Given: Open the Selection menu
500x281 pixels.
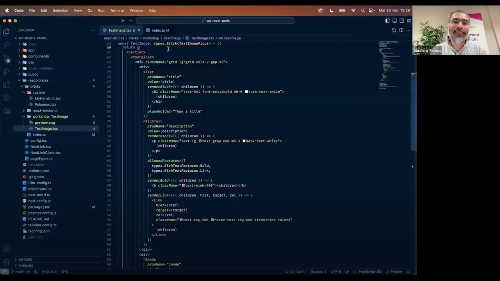Looking at the screenshot, I should tap(60, 11).
